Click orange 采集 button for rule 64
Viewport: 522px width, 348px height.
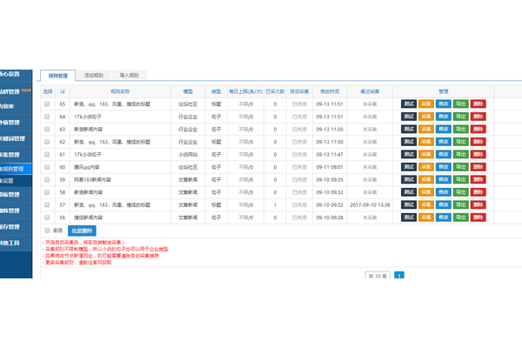point(425,116)
